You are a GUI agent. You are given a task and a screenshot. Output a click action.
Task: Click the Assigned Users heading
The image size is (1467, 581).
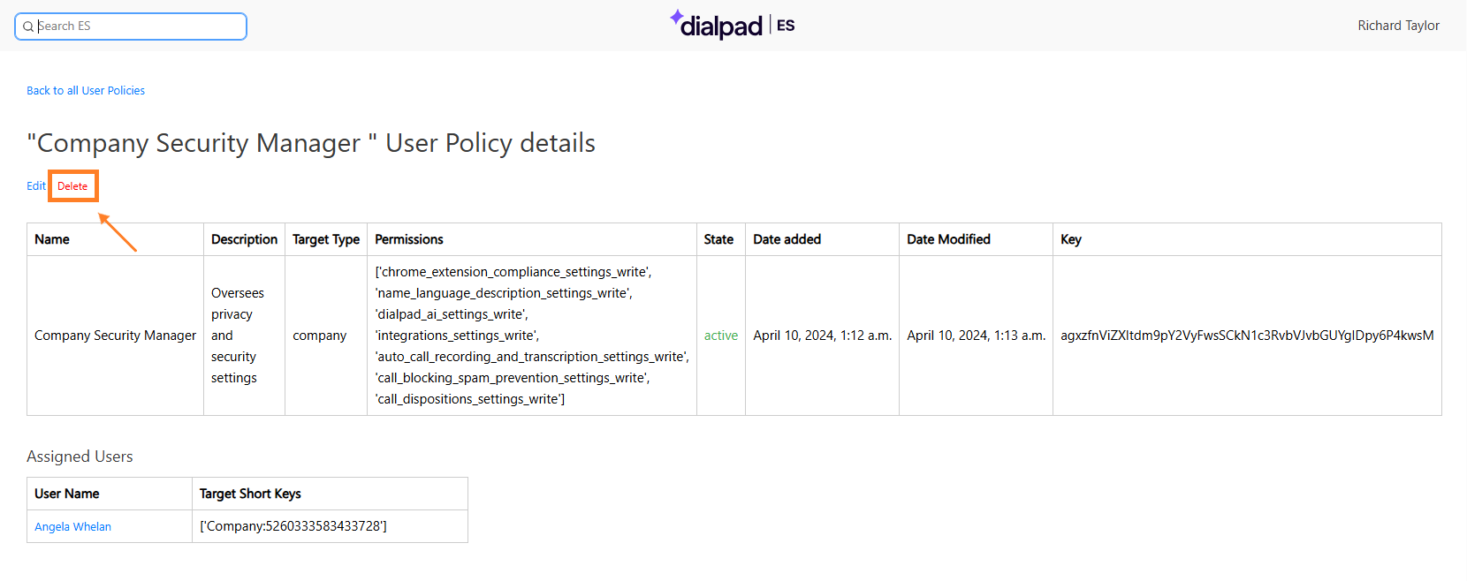[80, 456]
